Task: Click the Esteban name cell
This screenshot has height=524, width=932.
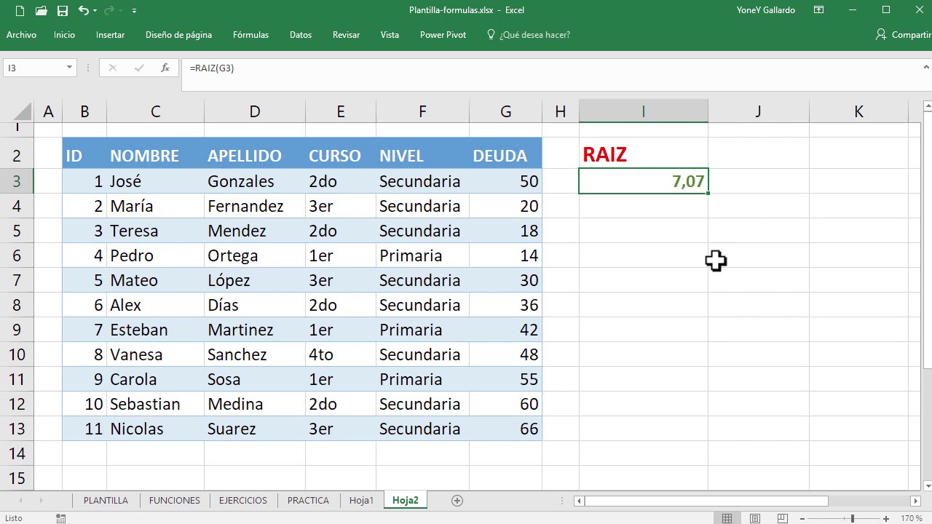Action: click(x=155, y=330)
